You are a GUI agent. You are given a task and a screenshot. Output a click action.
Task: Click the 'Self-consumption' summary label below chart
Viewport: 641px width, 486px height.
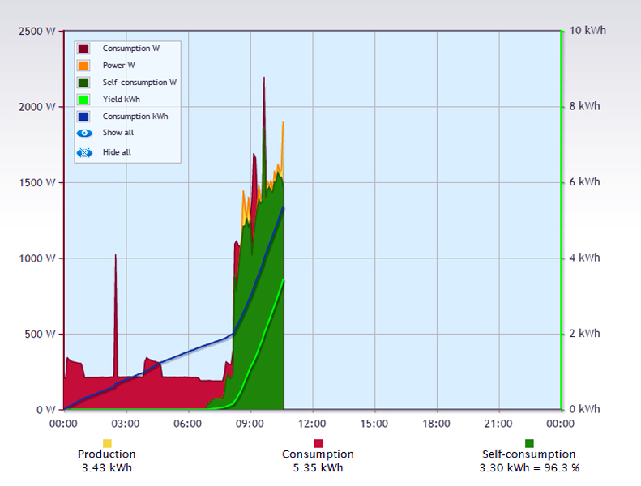point(529,454)
